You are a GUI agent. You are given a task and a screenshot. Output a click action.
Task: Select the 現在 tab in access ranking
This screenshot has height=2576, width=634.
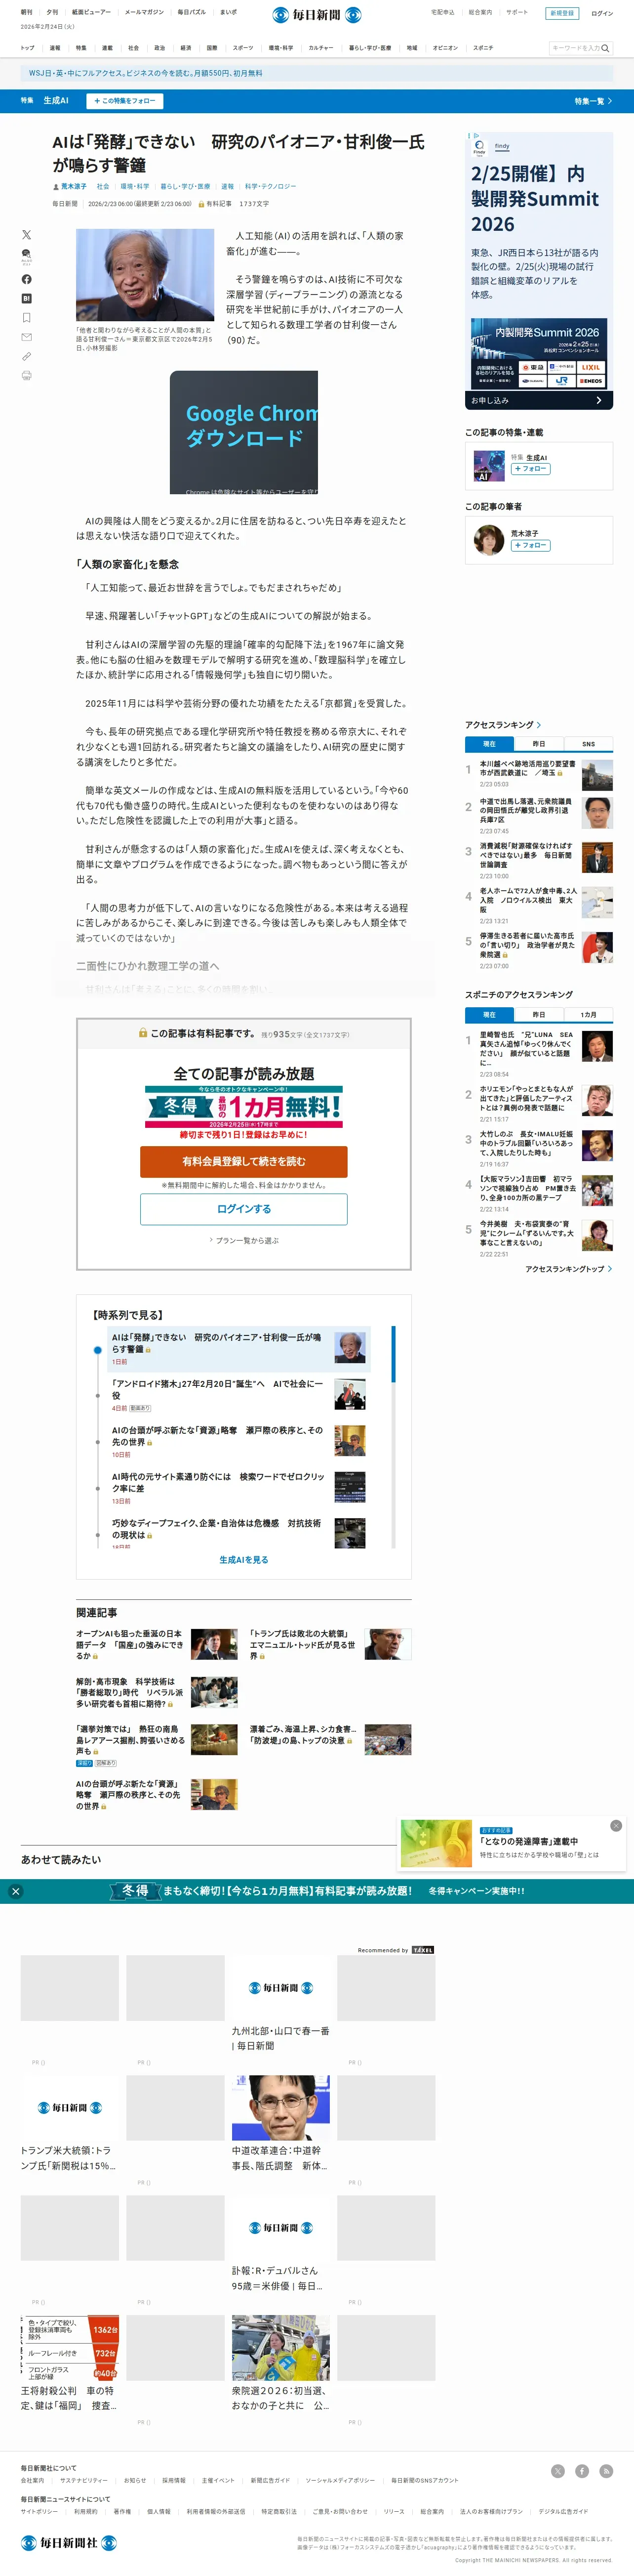[489, 744]
